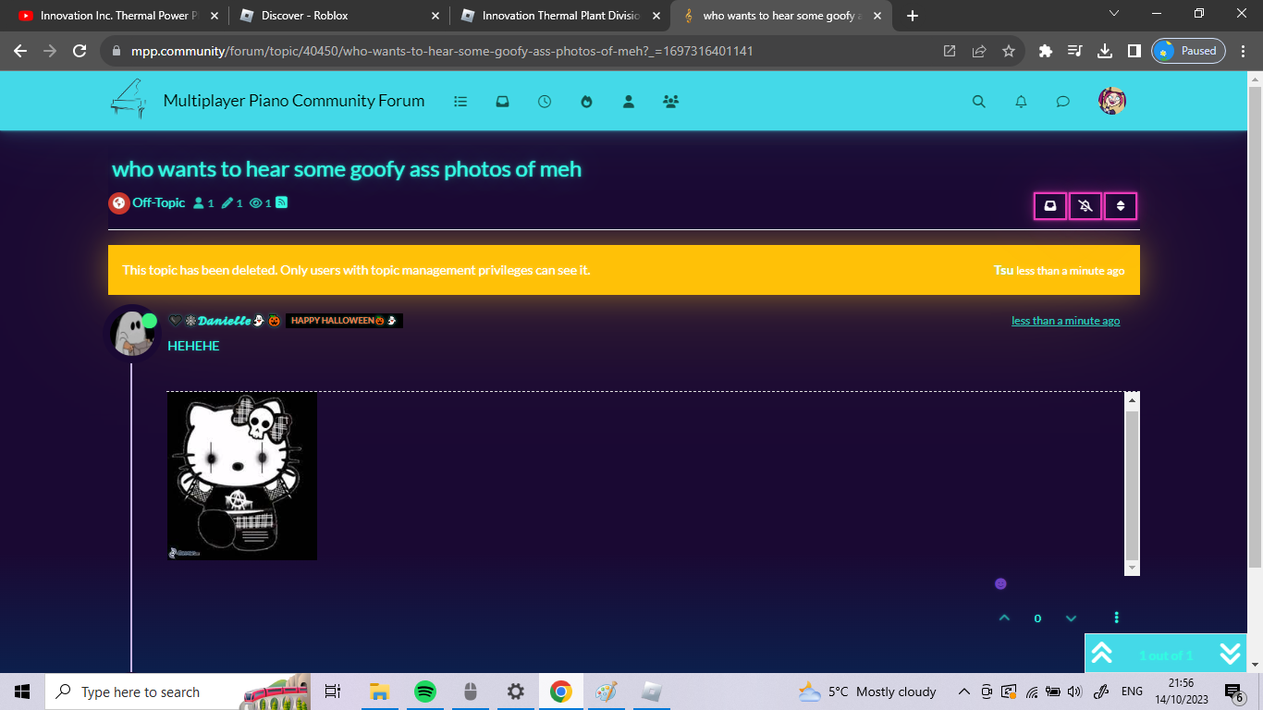Screen dimensions: 1263x710
Task: Toggle the Chrome side panel
Action: [1134, 51]
